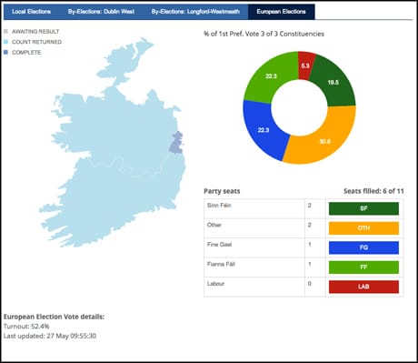Click the Turnout: 52.4% text
The height and width of the screenshot is (363, 418).
click(26, 327)
